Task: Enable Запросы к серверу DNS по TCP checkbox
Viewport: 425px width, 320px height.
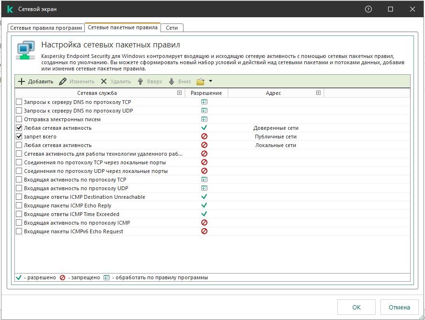Action: click(19, 102)
